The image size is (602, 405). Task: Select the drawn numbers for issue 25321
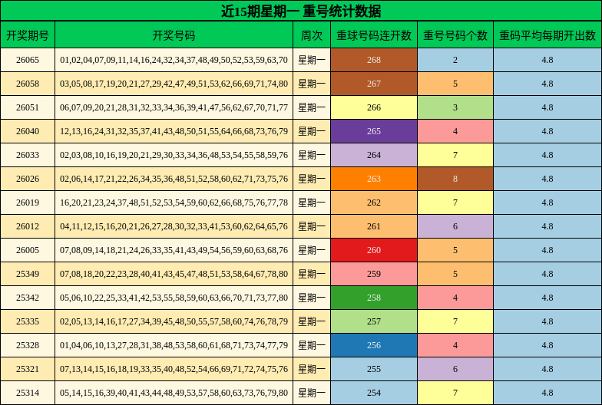[174, 369]
